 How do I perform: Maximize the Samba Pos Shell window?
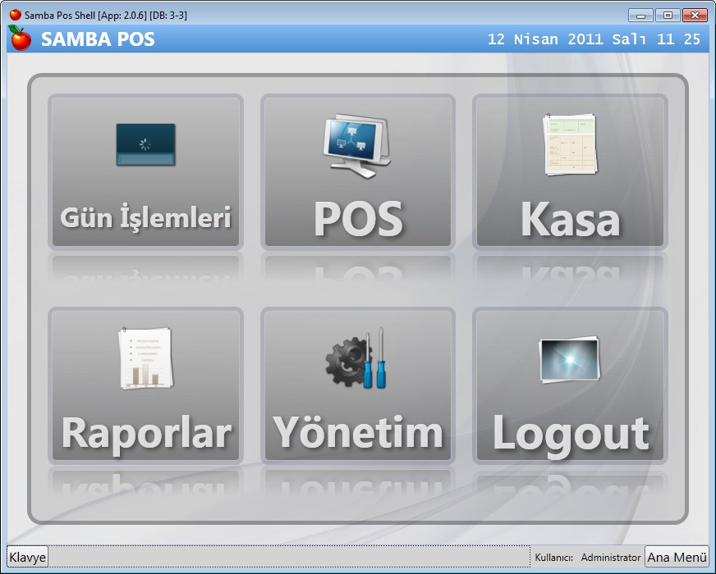pyautogui.click(x=668, y=15)
